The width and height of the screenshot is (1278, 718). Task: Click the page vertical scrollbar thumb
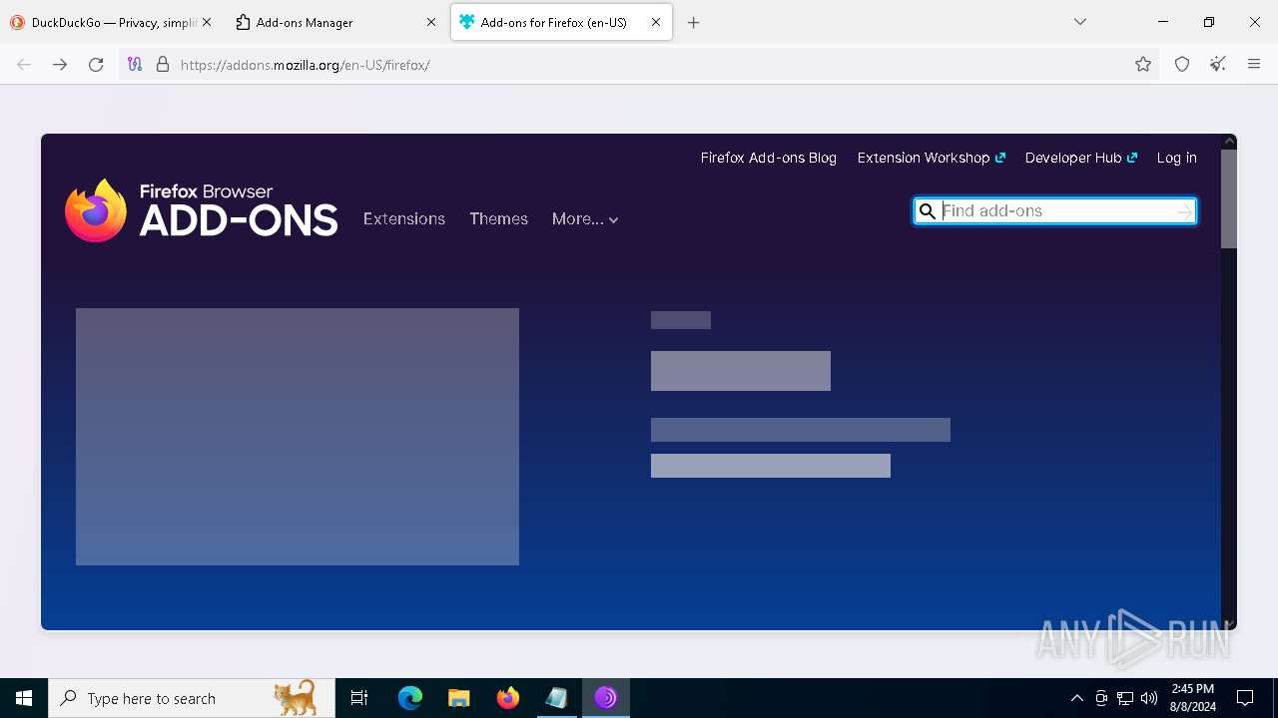[x=1229, y=199]
